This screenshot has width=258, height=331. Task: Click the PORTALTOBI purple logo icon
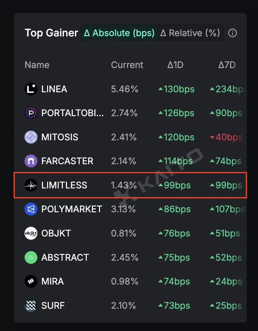tap(31, 113)
